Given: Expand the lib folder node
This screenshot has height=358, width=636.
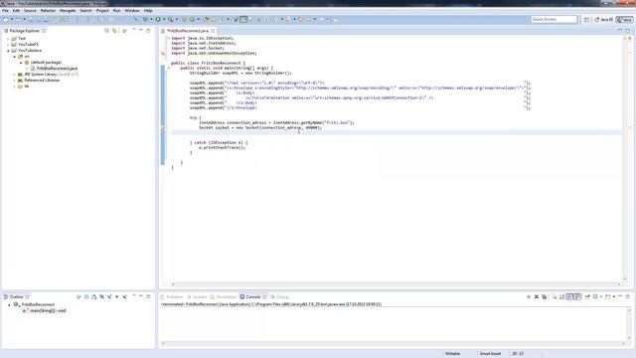Looking at the screenshot, I should (x=14, y=87).
